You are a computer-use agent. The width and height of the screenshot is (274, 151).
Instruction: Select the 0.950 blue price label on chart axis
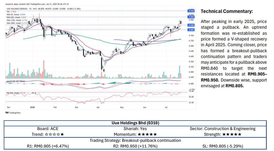[191, 11]
